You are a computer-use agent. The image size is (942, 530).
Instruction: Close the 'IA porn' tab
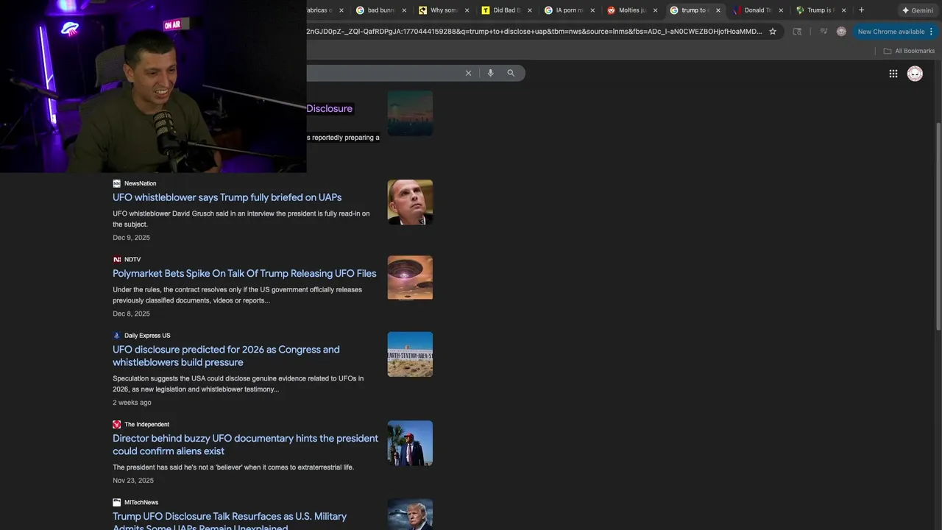[592, 10]
